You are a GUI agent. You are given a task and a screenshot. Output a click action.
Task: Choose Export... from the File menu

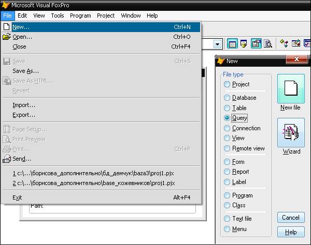(x=102, y=115)
